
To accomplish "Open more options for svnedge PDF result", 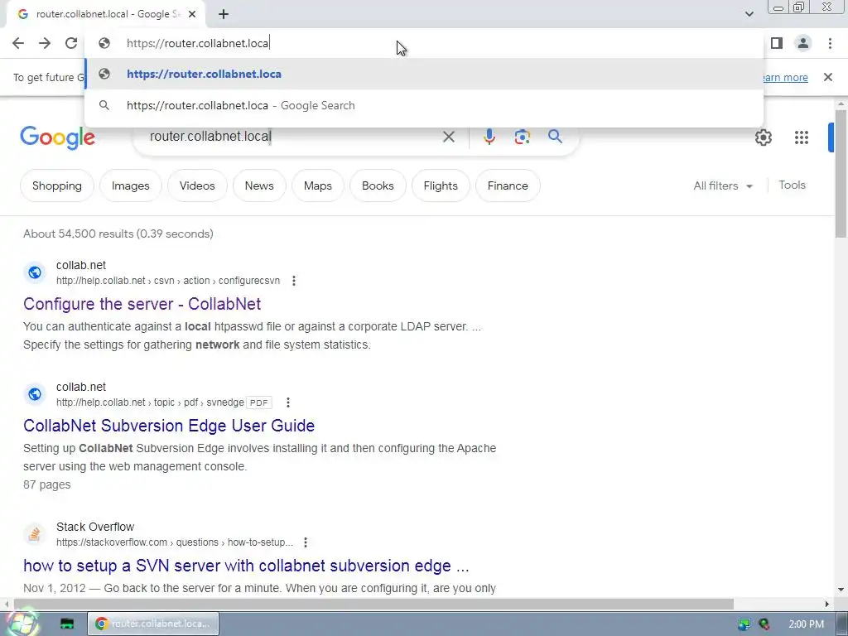I will [x=287, y=402].
